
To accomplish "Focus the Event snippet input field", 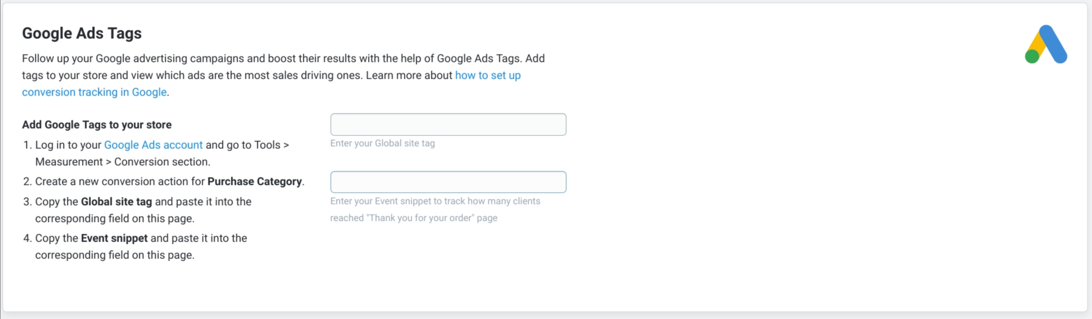I will (448, 182).
